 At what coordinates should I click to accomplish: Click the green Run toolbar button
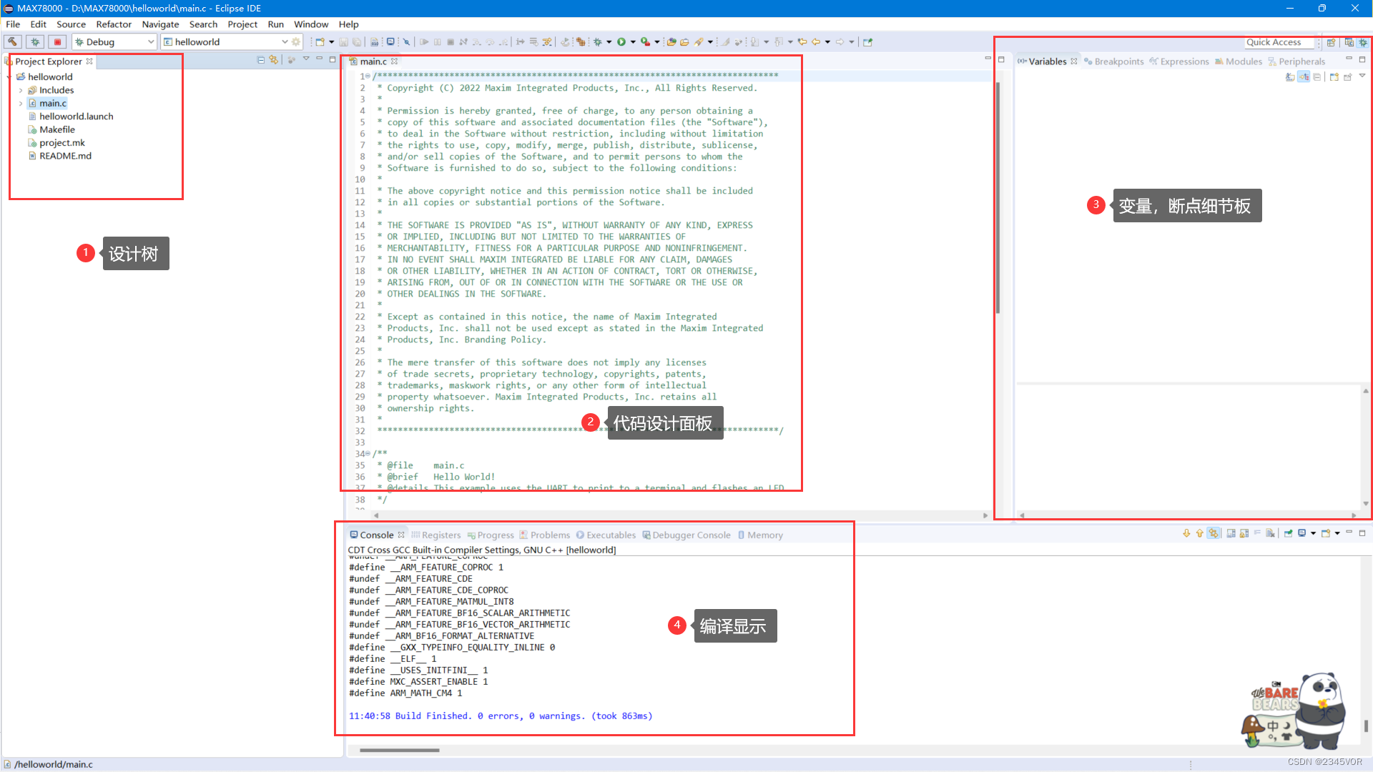tap(621, 42)
